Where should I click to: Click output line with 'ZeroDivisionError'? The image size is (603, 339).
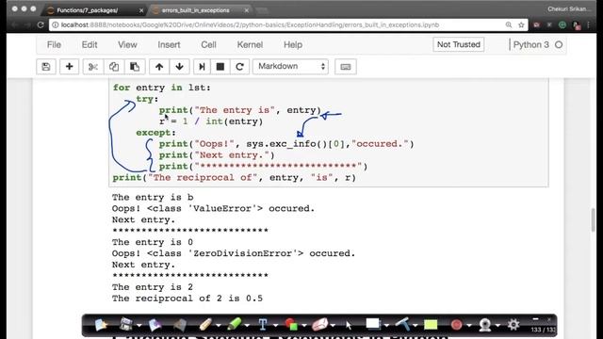pyautogui.click(x=234, y=253)
